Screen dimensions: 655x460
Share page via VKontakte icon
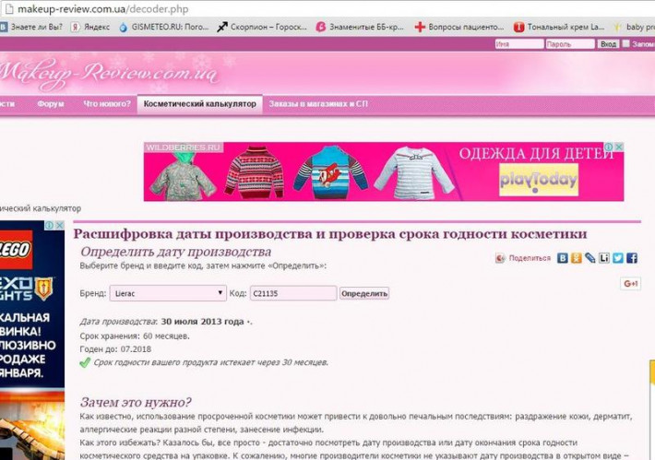563,258
